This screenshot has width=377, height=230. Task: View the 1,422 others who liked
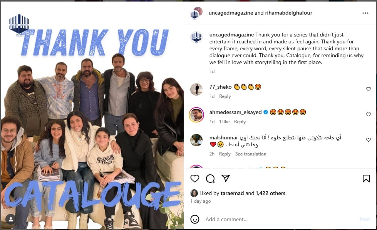tap(270, 193)
